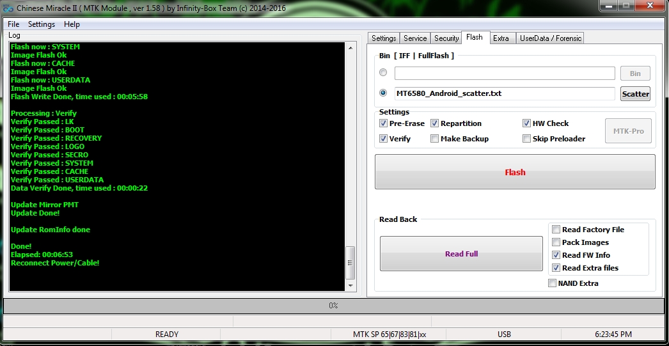669x346 pixels.
Task: Switch to the Extra tab
Action: pyautogui.click(x=501, y=38)
